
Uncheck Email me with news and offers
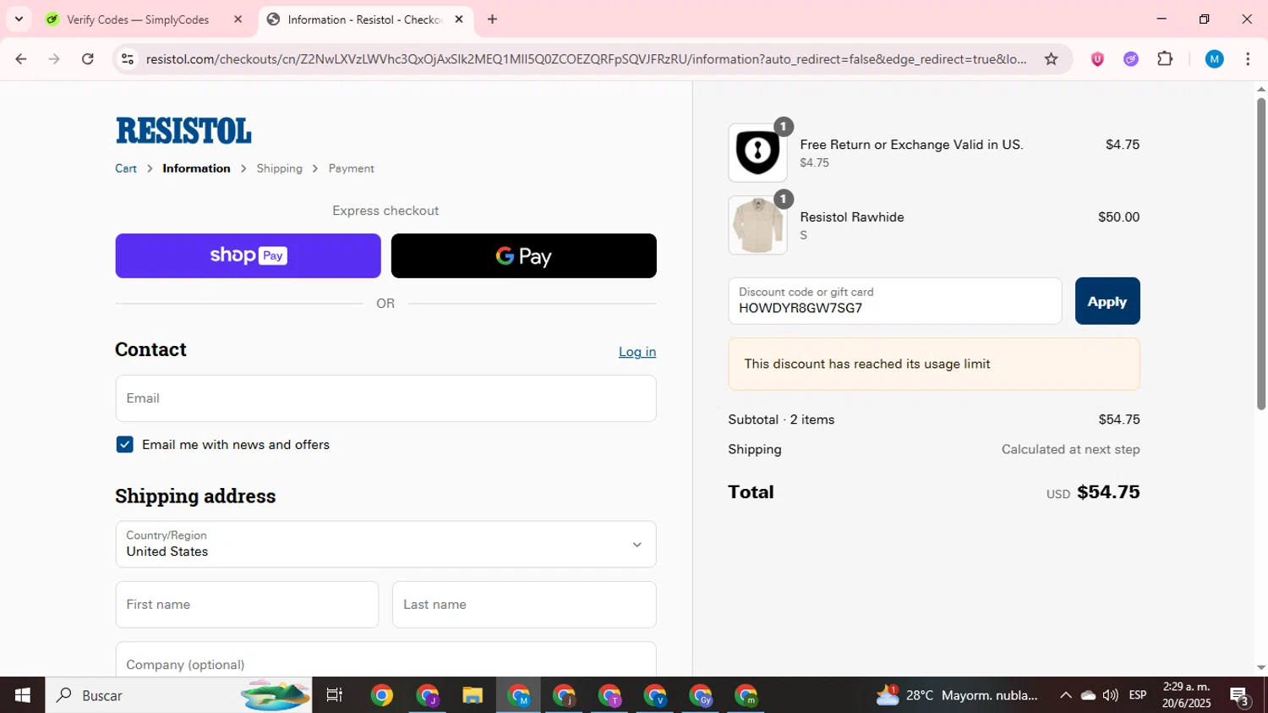[x=124, y=444]
